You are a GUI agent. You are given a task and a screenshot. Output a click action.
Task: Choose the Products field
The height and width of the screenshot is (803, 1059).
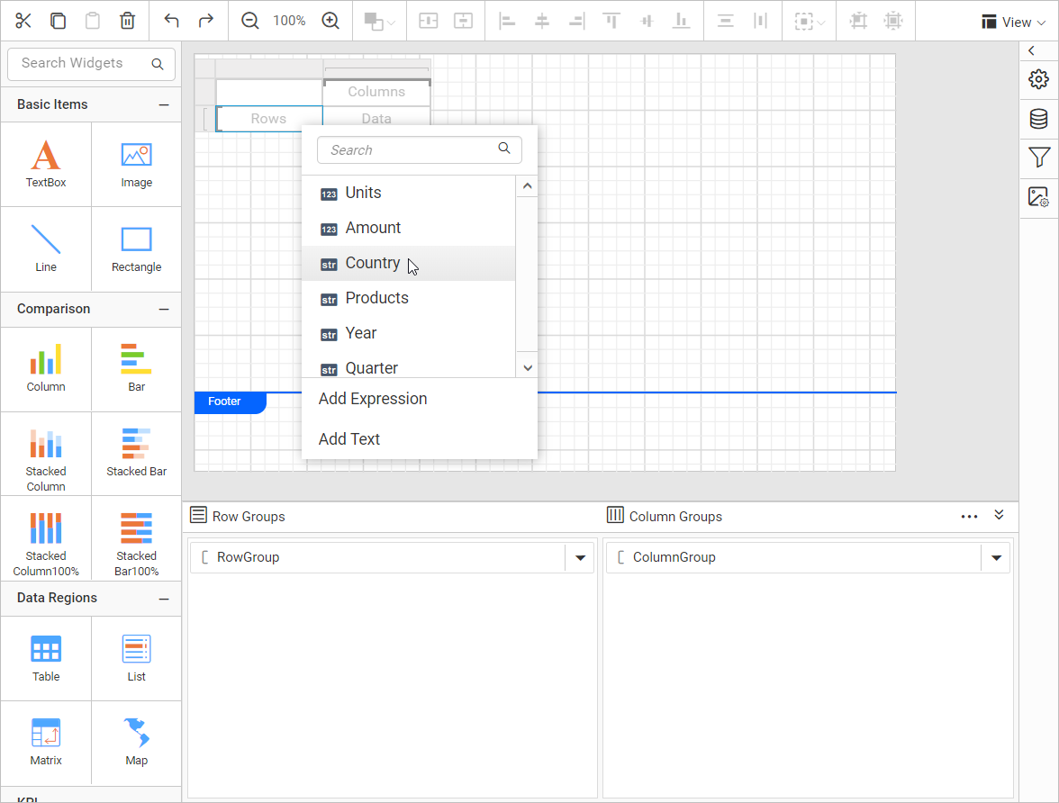(x=408, y=299)
